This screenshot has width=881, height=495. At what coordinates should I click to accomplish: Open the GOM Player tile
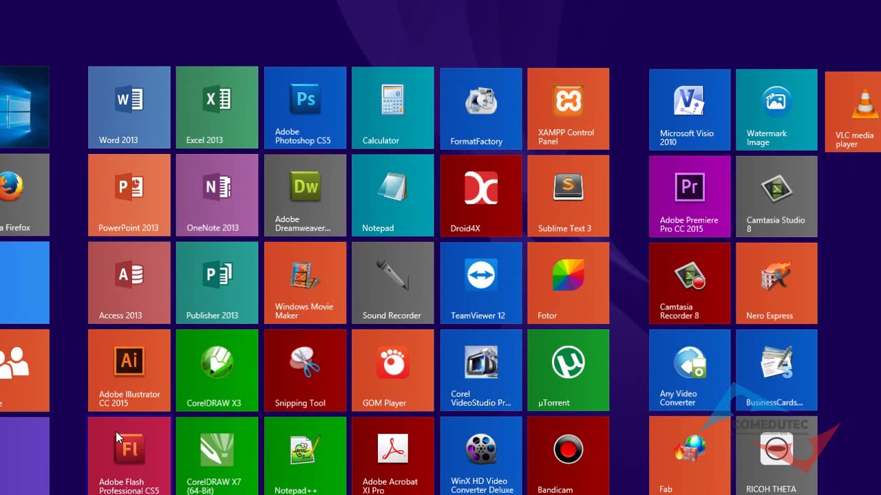click(x=393, y=371)
